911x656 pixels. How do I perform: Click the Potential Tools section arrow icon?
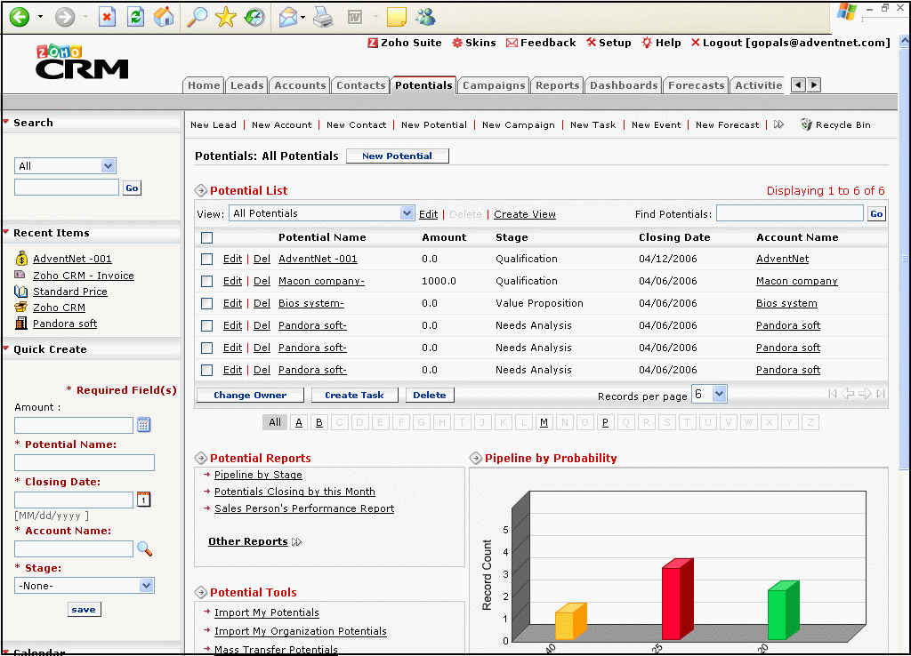(201, 592)
